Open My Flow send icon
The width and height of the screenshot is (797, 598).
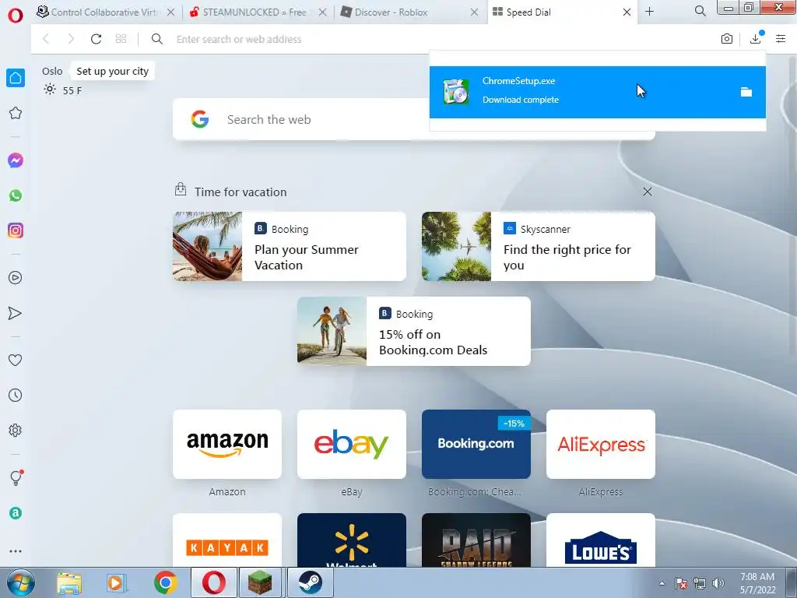[16, 313]
